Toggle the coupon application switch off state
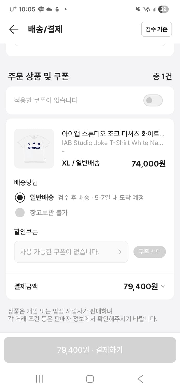The width and height of the screenshot is (180, 391). (x=153, y=100)
